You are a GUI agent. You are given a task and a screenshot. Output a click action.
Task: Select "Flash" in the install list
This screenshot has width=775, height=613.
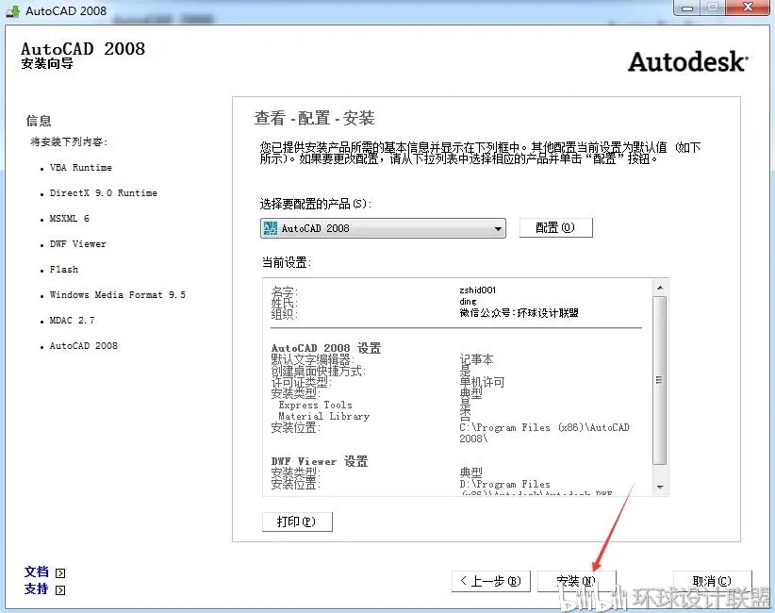[x=64, y=270]
